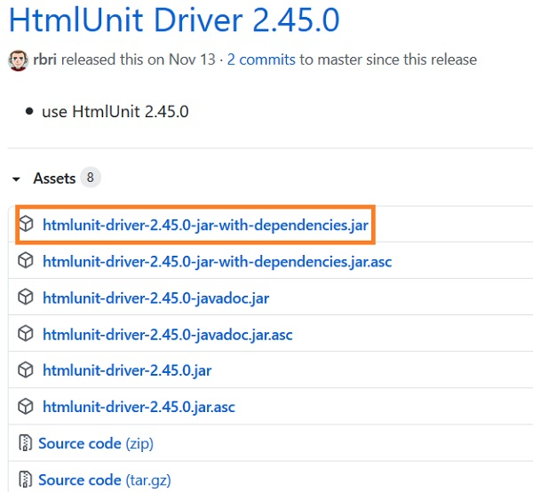Download htmlunit-driver-2.45.0-javadoc.jar

coord(156,298)
